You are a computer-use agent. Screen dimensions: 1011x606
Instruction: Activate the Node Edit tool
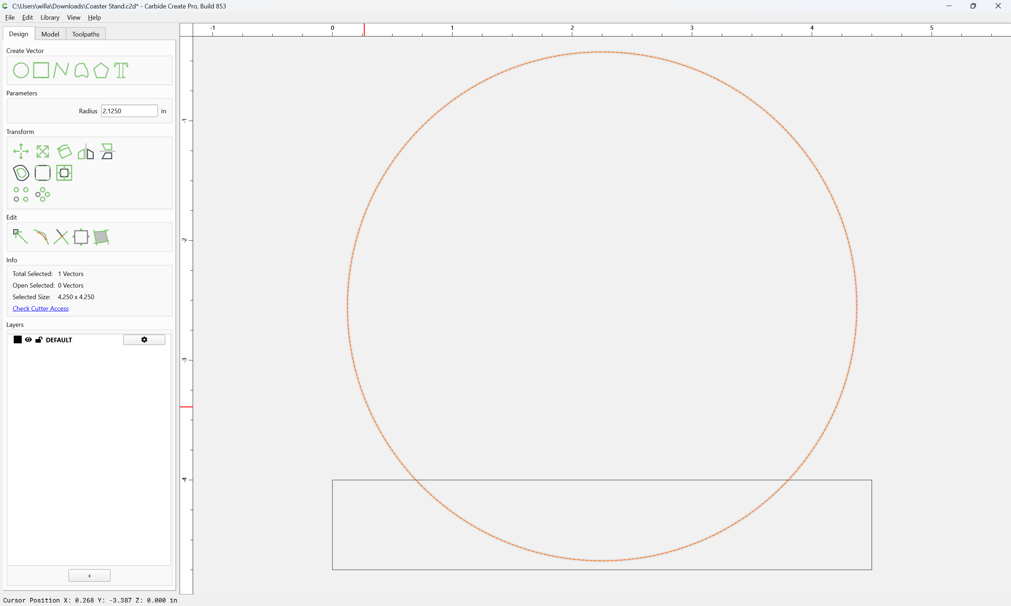pos(20,237)
